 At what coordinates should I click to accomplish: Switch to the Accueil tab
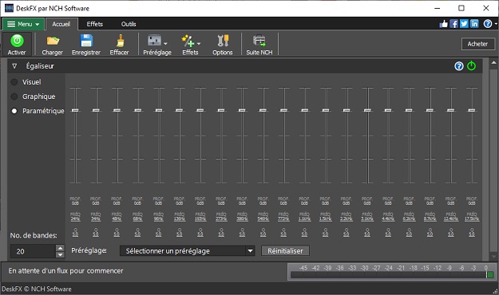click(61, 24)
